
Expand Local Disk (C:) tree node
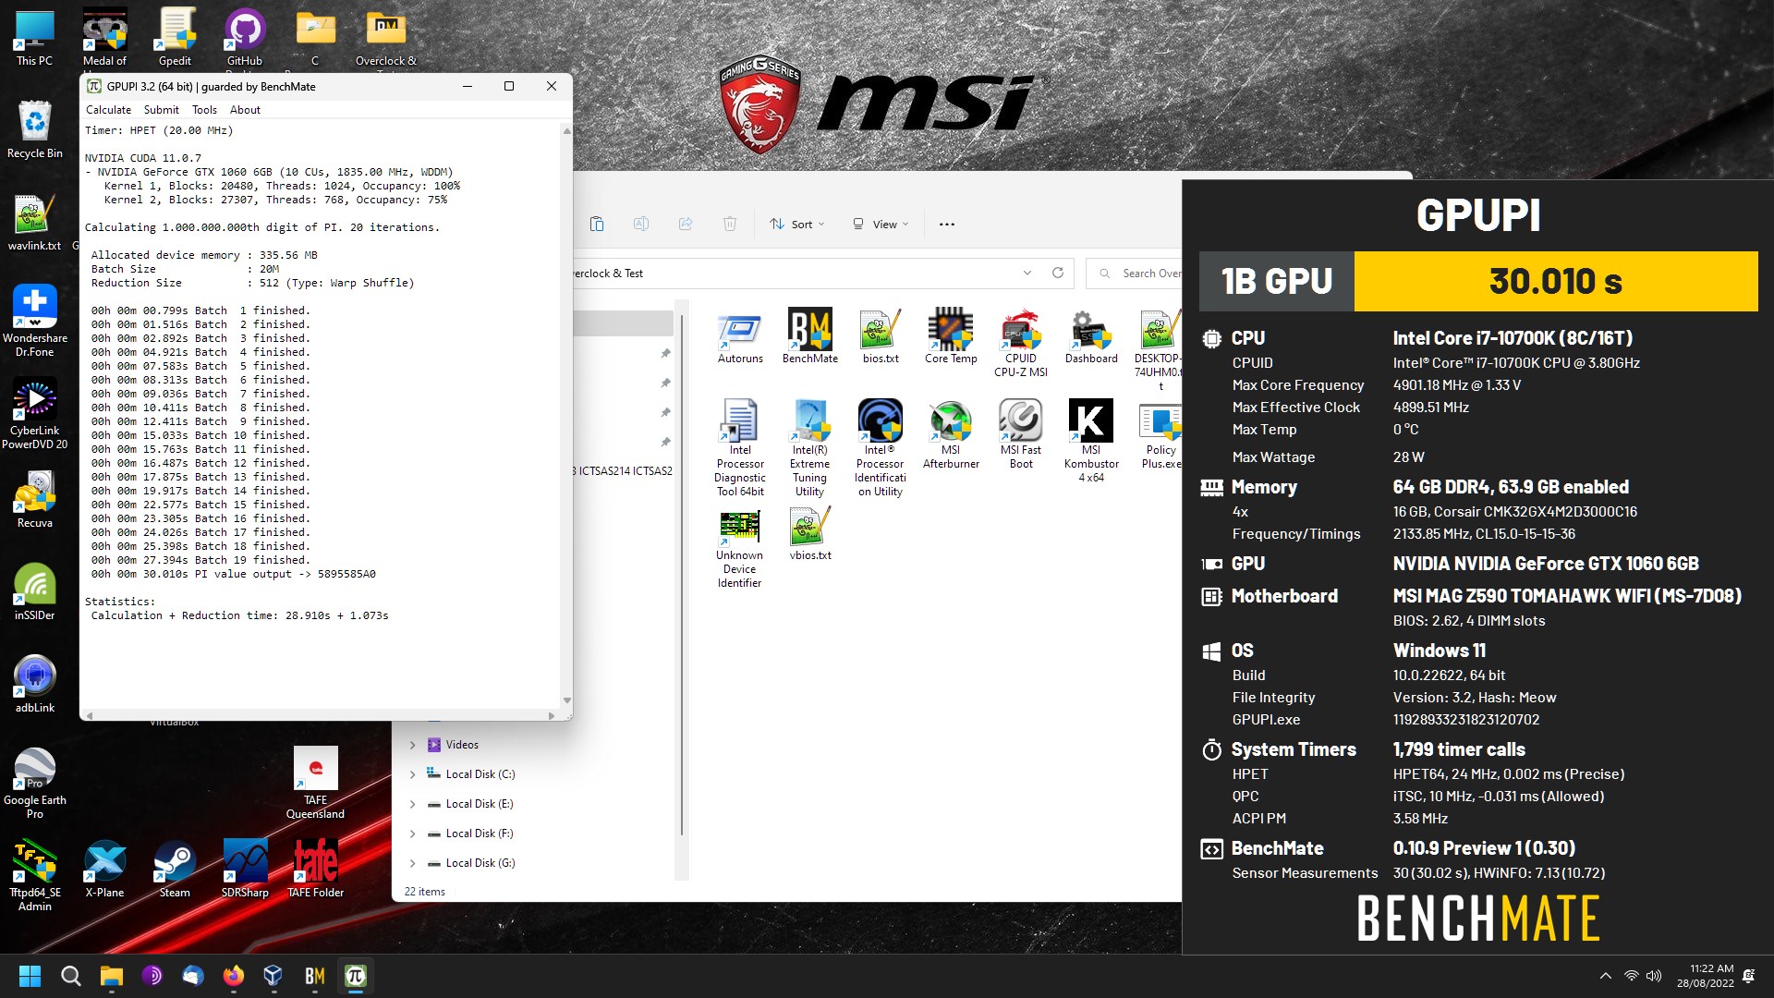pos(412,774)
